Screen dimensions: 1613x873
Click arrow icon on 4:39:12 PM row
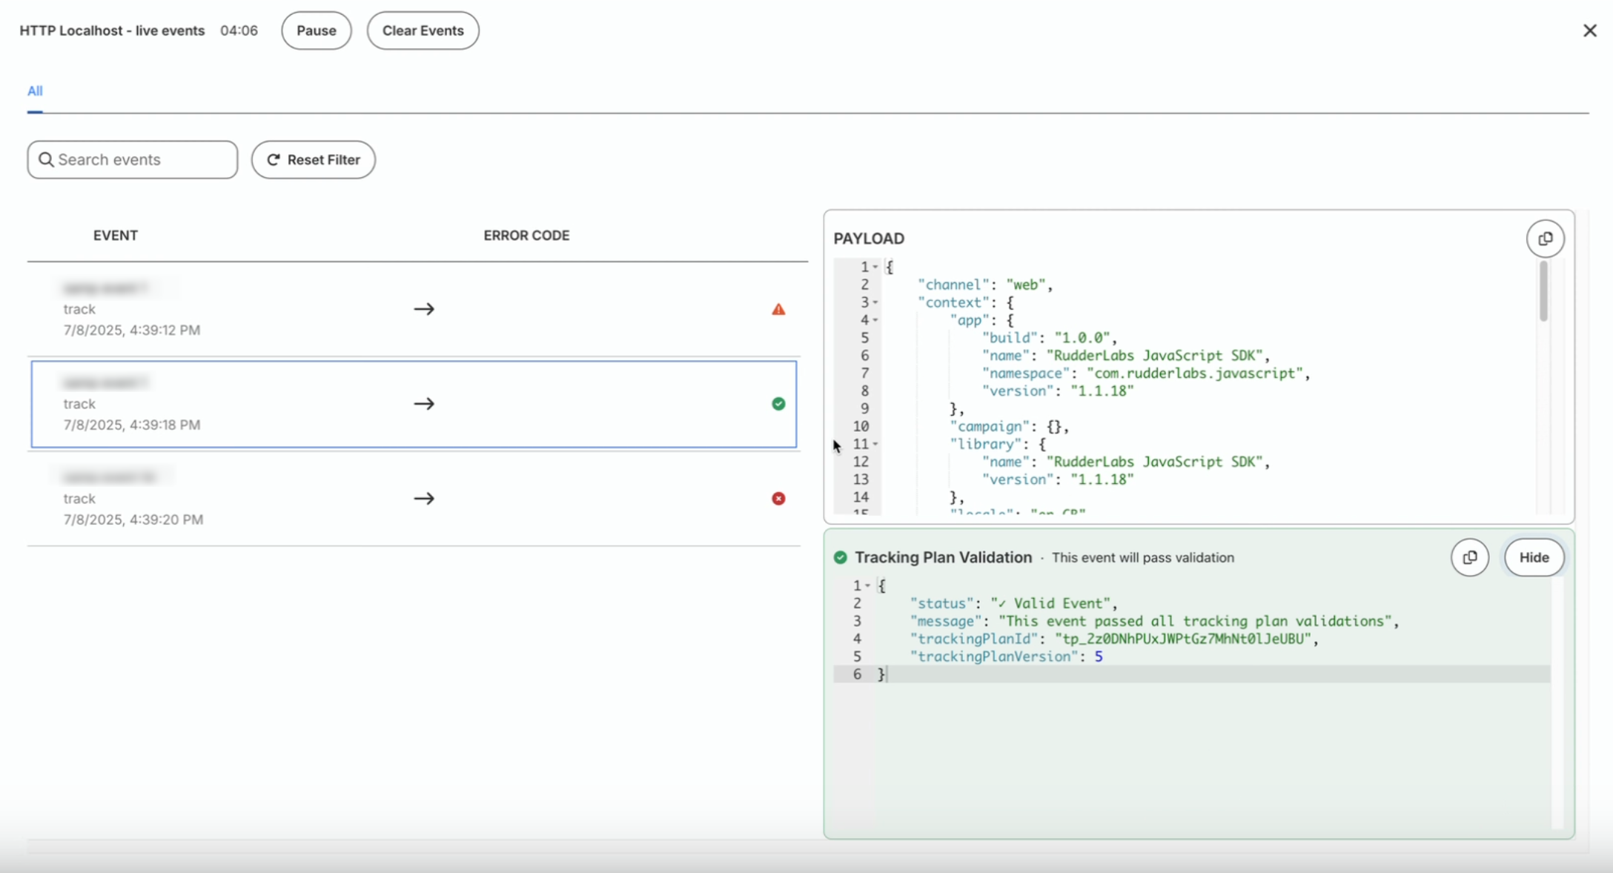[x=424, y=309]
